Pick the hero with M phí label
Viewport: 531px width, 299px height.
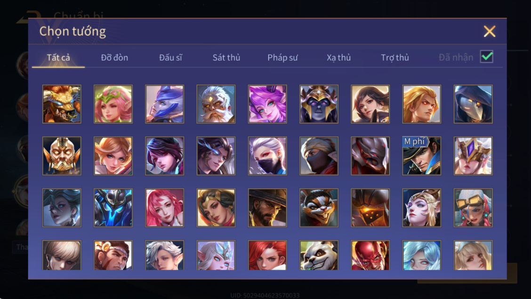point(422,156)
